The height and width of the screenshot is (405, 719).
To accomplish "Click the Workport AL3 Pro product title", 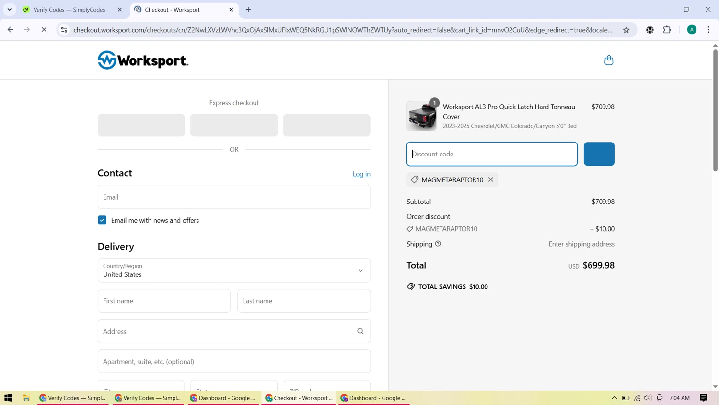I will 509,111.
